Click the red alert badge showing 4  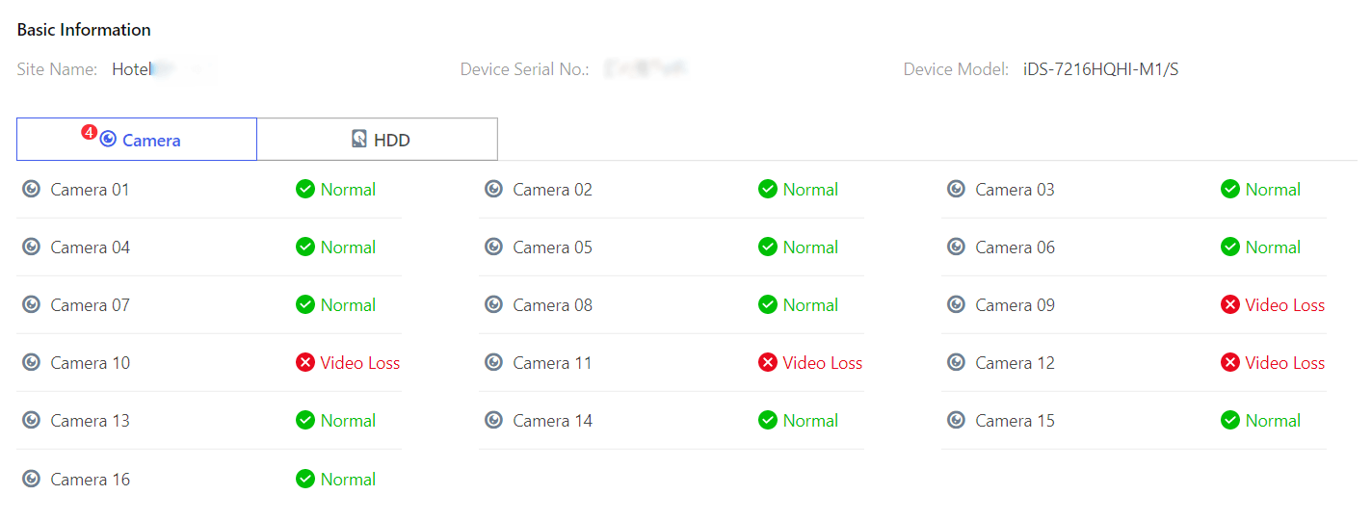coord(90,133)
